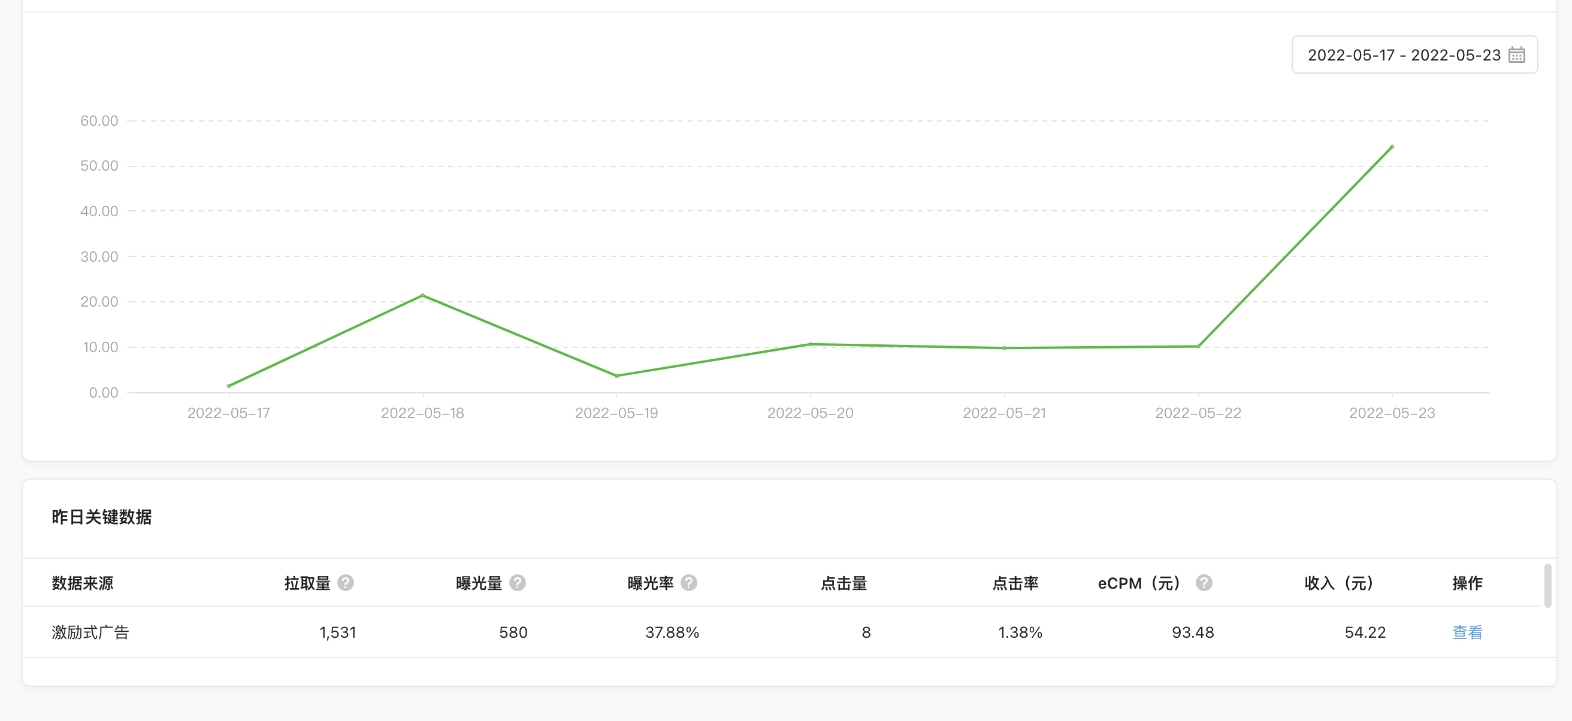The image size is (1572, 721).
Task: Select the 激励式广告 row name cell
Action: click(90, 632)
